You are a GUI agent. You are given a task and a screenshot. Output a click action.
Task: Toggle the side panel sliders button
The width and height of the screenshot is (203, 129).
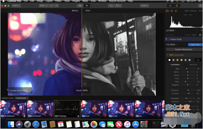[x=177, y=6]
